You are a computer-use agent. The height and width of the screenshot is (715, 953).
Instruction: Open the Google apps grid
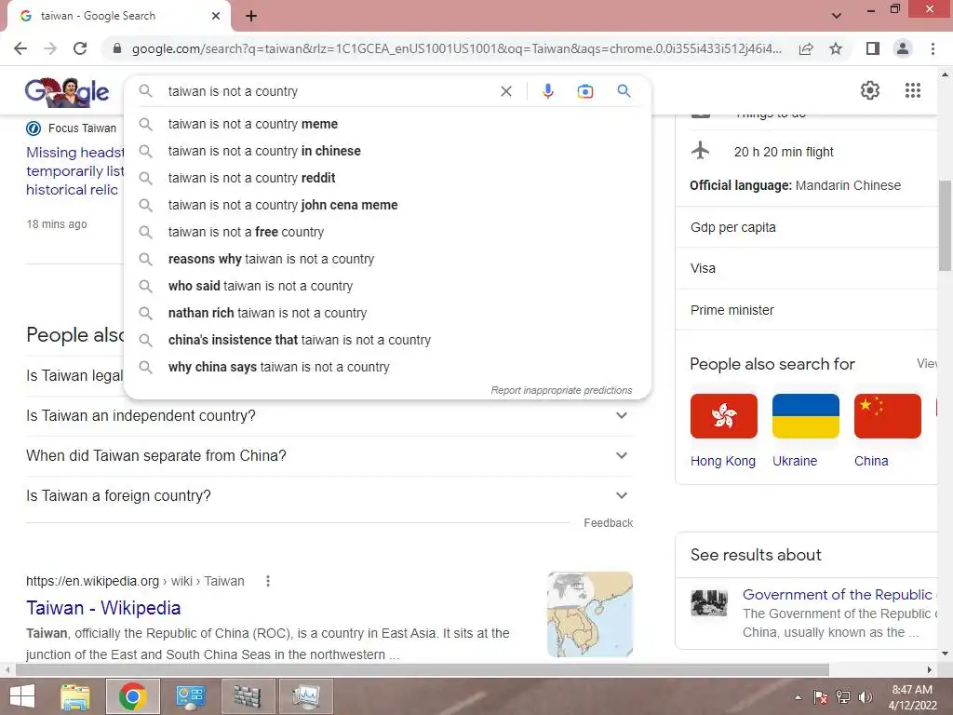(912, 90)
